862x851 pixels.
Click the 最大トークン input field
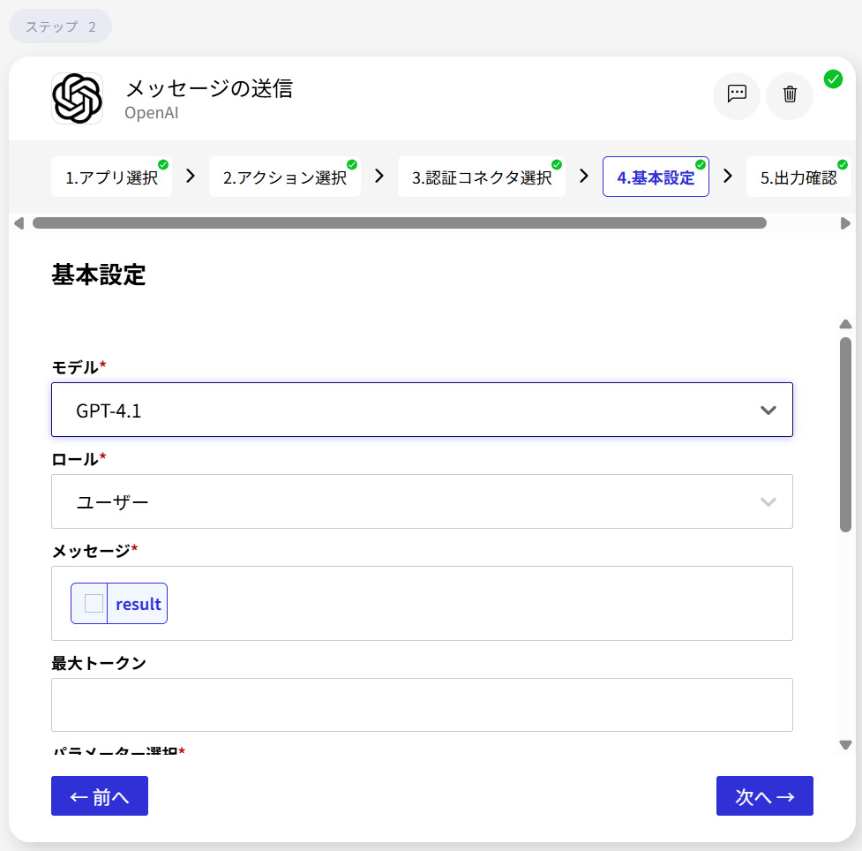click(x=422, y=704)
